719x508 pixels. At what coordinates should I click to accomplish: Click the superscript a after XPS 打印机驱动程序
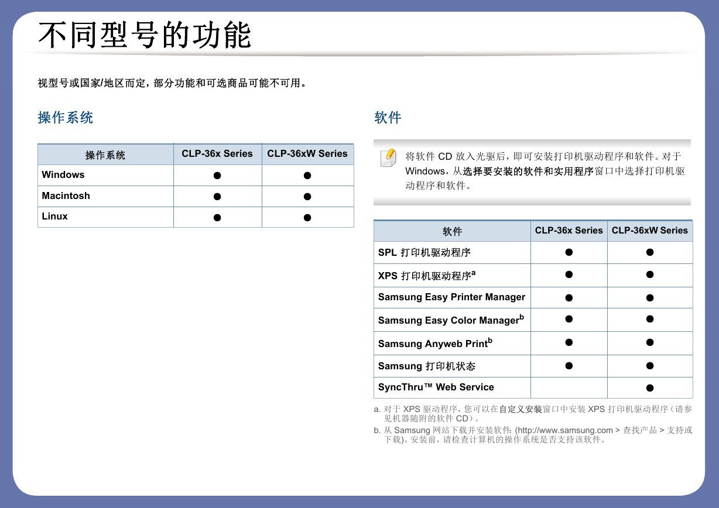[474, 273]
